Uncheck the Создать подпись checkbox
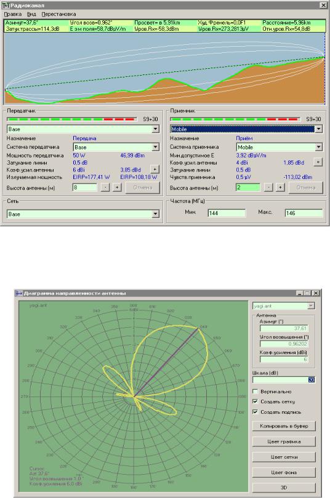This screenshot has height=498, width=330. pyautogui.click(x=256, y=411)
